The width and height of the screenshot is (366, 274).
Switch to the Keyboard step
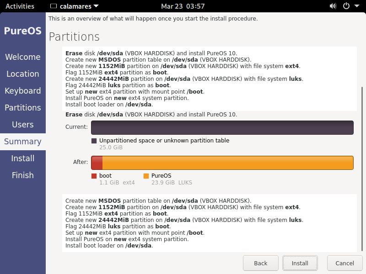click(23, 91)
